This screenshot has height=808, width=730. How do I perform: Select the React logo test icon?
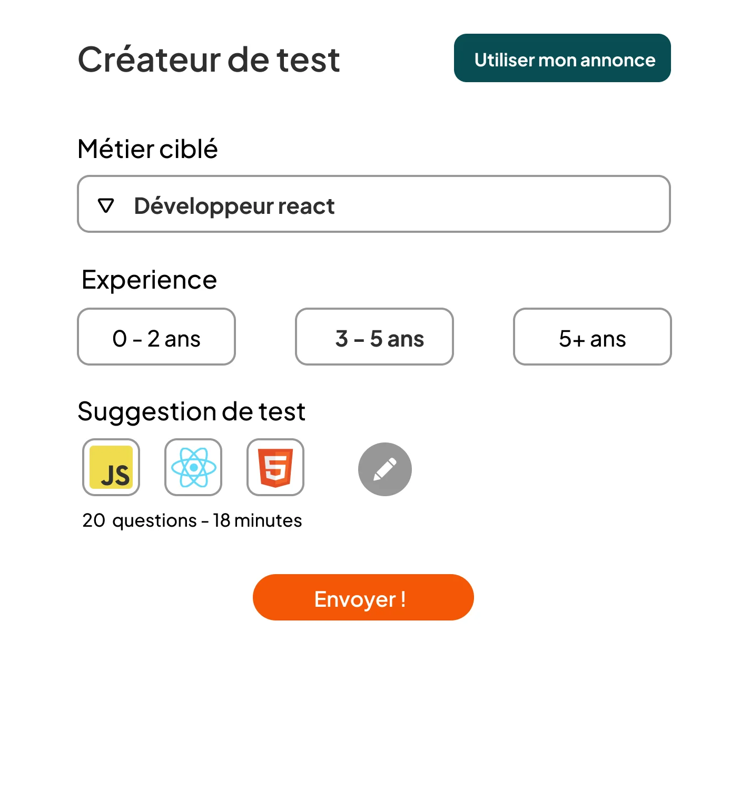pyautogui.click(x=193, y=467)
